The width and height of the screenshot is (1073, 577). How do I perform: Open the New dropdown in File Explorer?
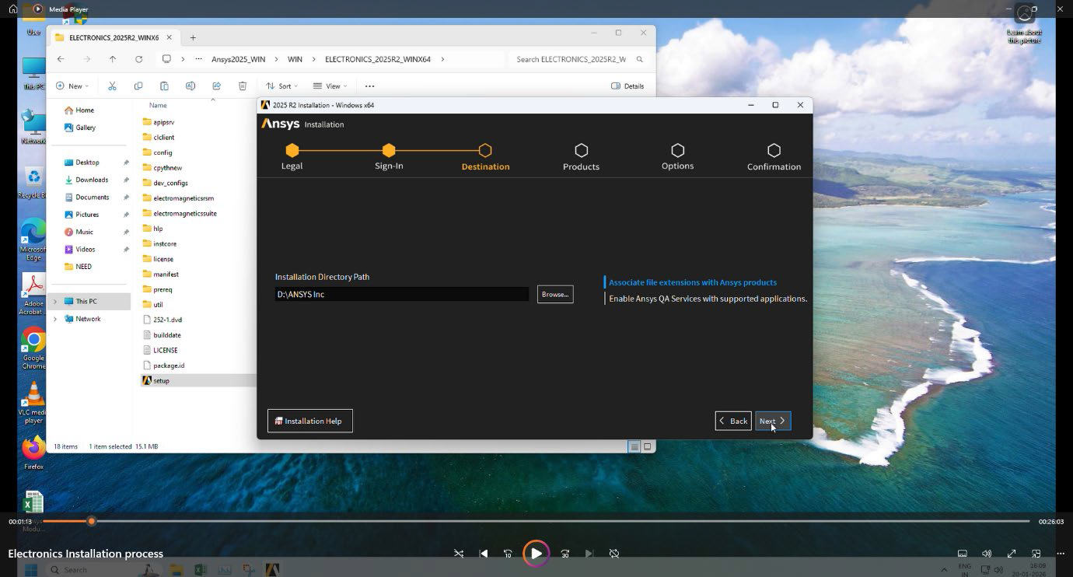(72, 86)
